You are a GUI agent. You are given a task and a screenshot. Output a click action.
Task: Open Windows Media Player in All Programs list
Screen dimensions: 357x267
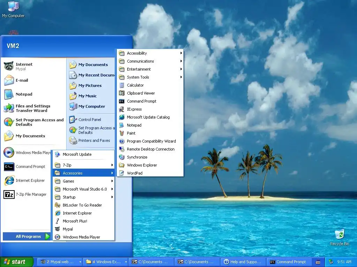pos(83,237)
